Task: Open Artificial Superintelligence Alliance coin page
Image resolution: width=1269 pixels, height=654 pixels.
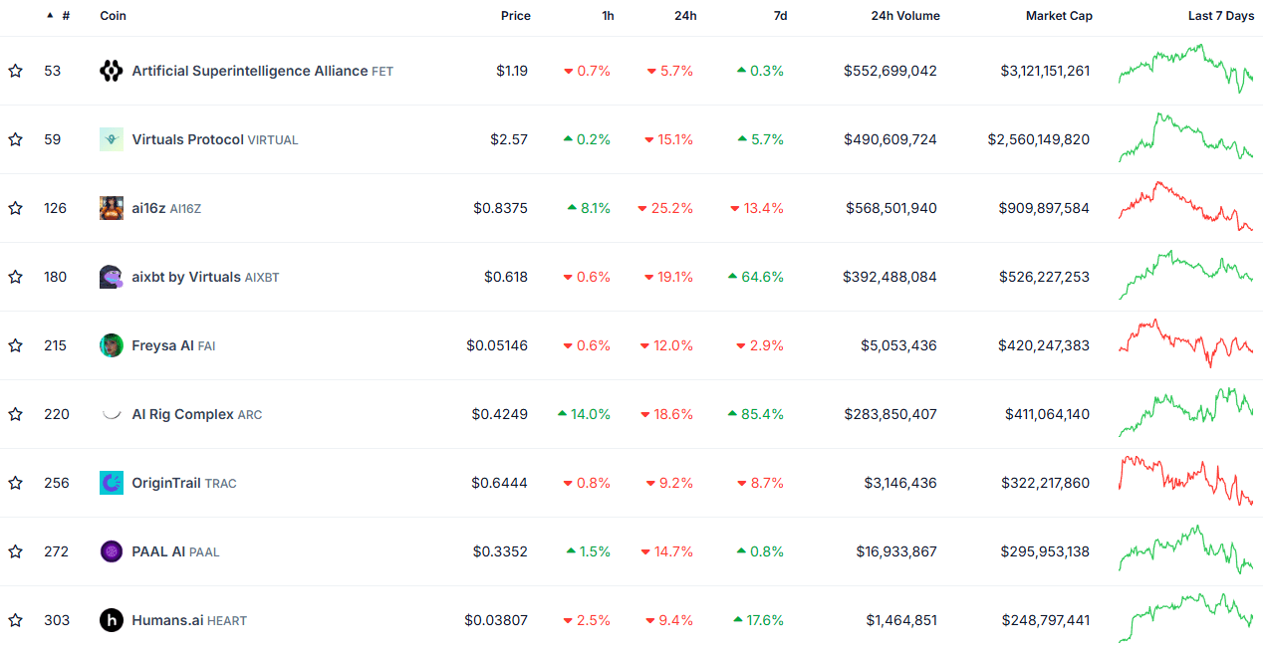Action: click(263, 71)
